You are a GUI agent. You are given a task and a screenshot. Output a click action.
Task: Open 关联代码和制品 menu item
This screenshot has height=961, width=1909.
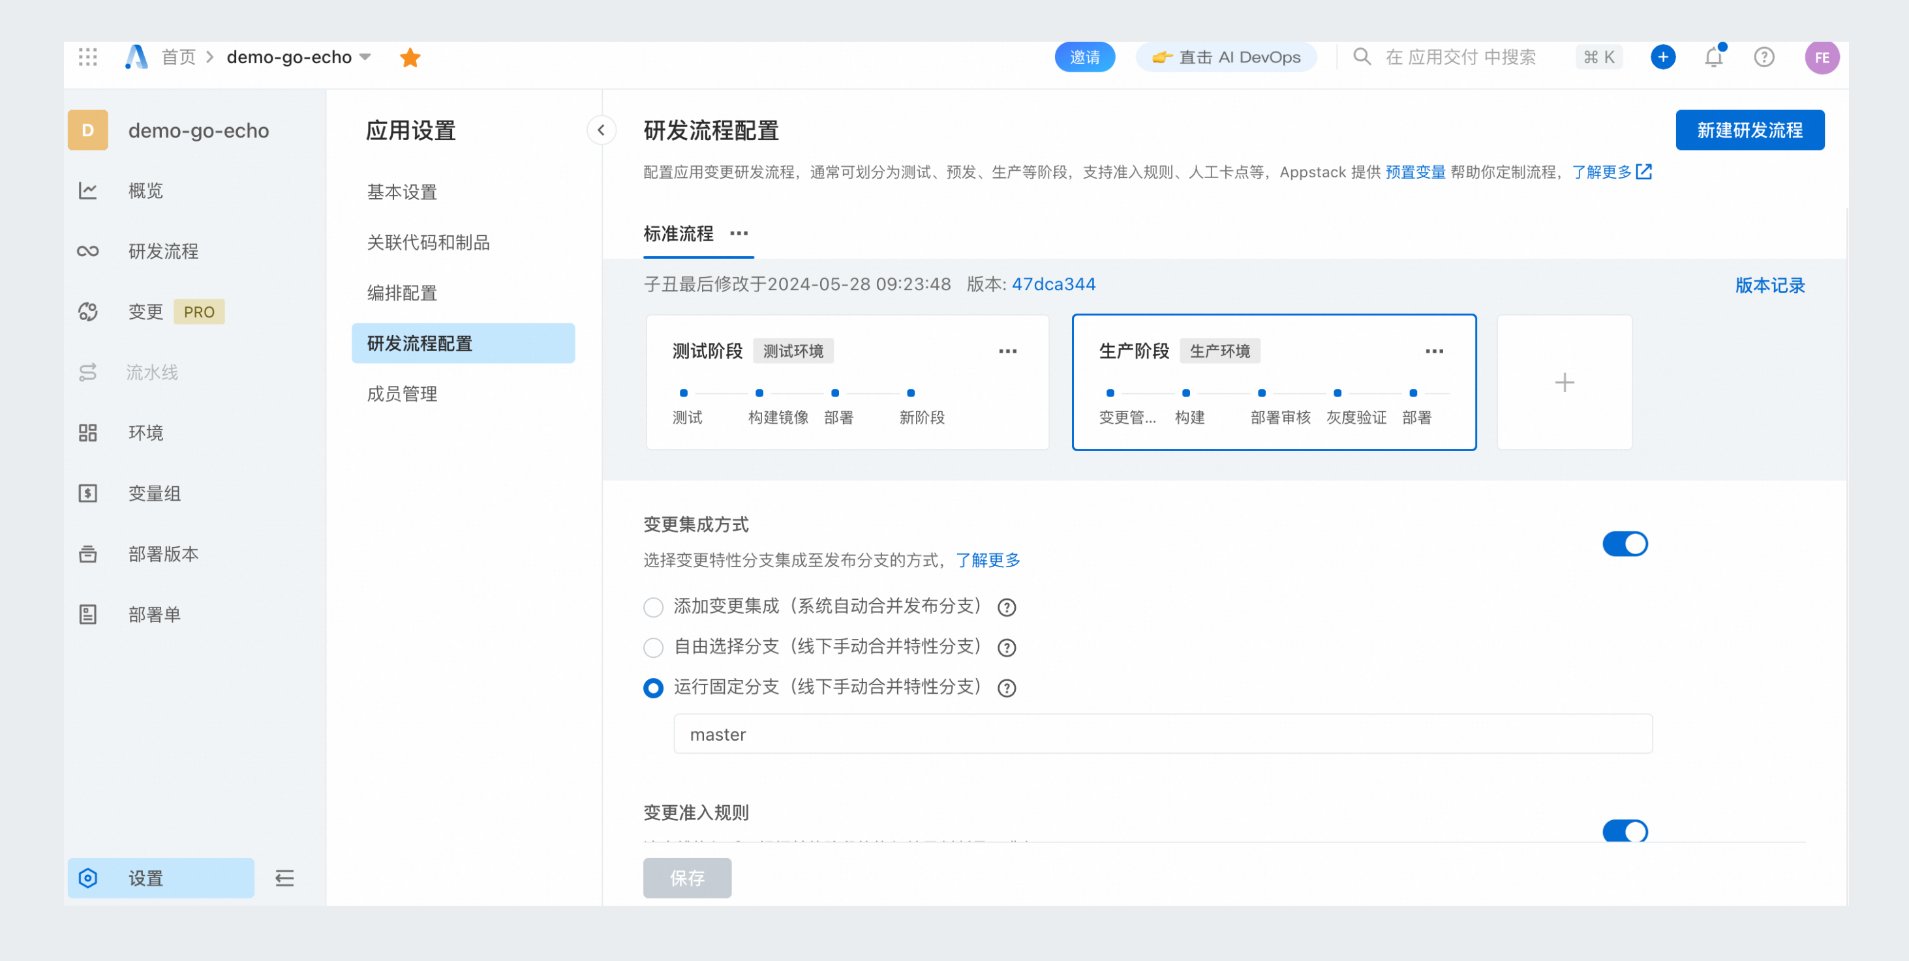pyautogui.click(x=463, y=242)
